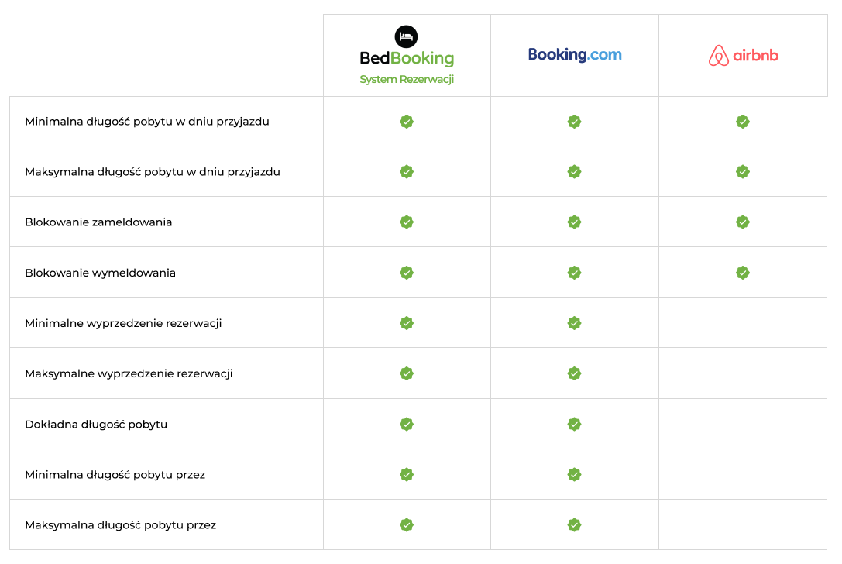Click Booking.com checkmark for Blokowanie wymeldowania
Image resolution: width=842 pixels, height=564 pixels.
point(574,273)
